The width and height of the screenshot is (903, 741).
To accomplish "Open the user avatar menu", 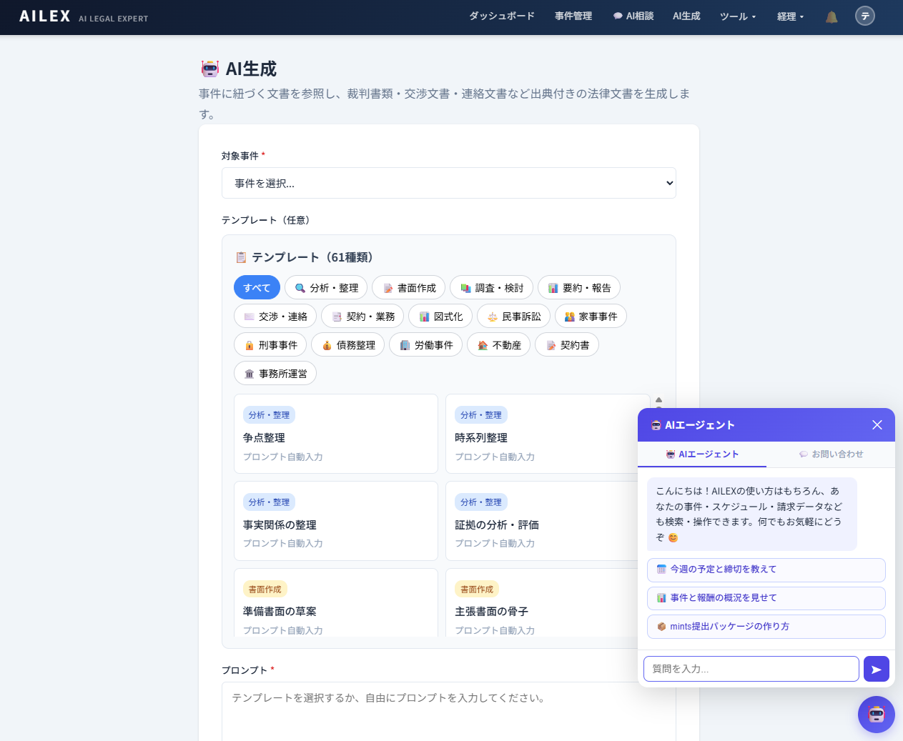I will [x=865, y=16].
